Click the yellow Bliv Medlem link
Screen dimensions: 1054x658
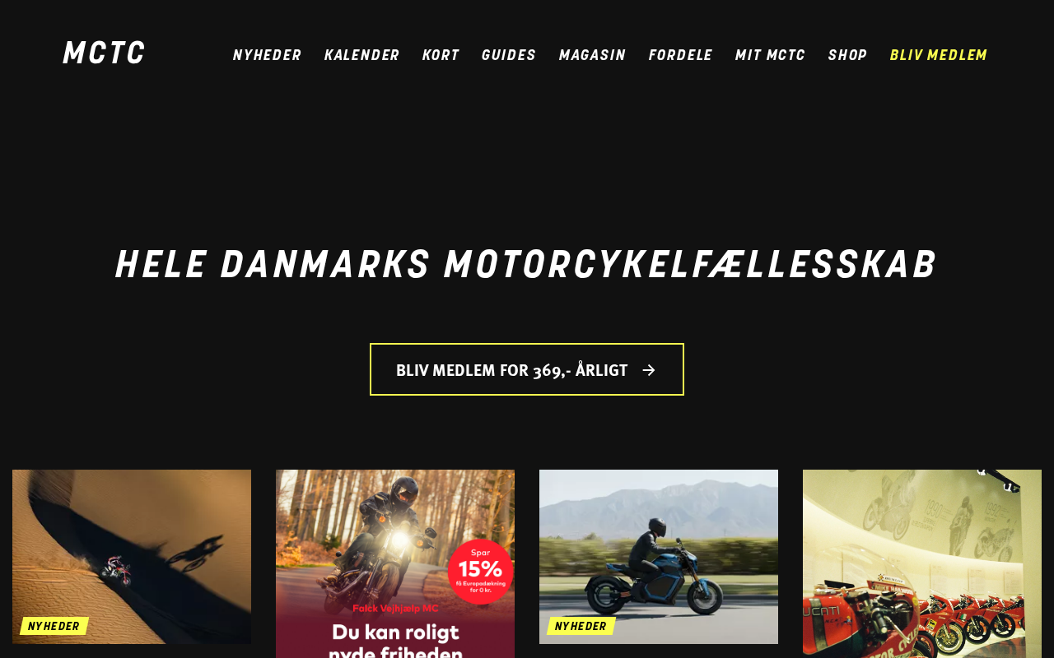pyautogui.click(x=938, y=55)
